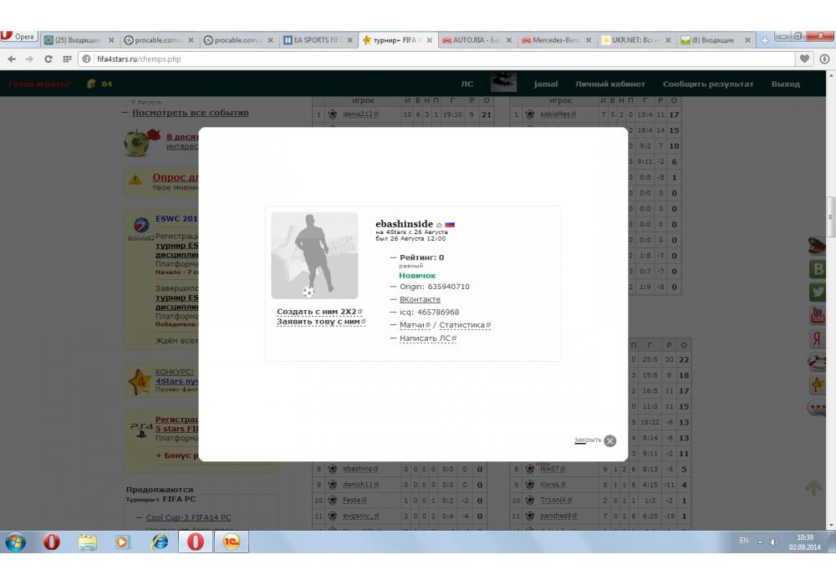Open the ВКонтакте profile link
Screen dimensions: 836x585
point(420,299)
